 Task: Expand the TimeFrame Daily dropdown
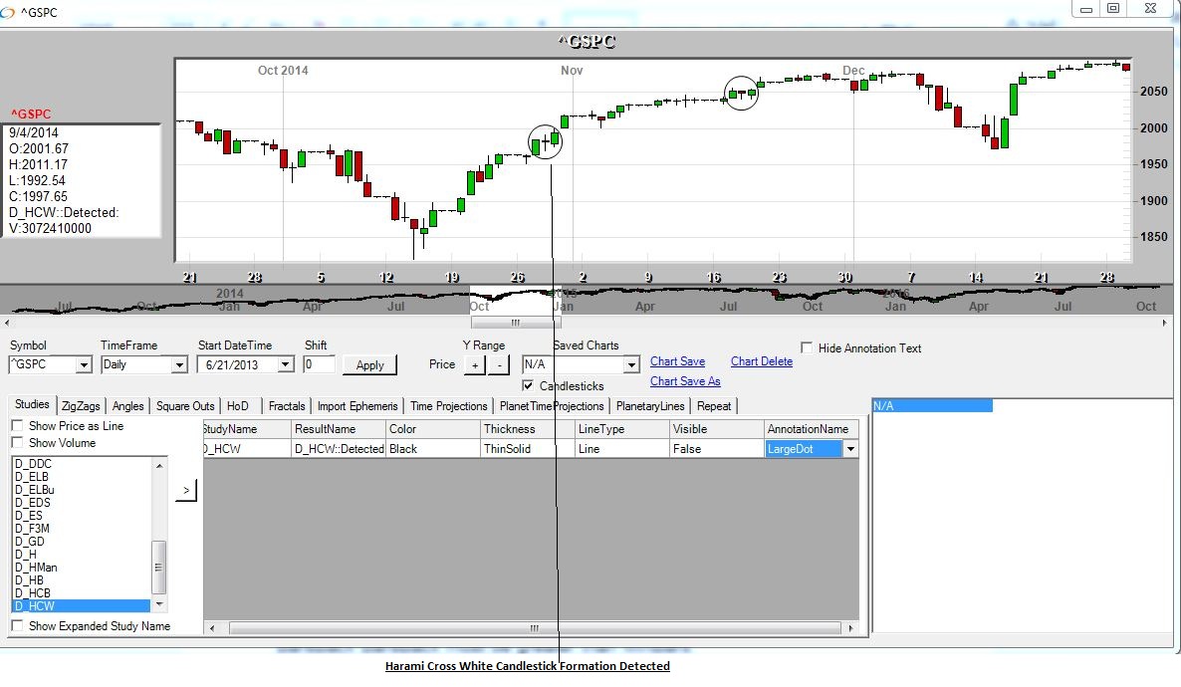(x=179, y=365)
